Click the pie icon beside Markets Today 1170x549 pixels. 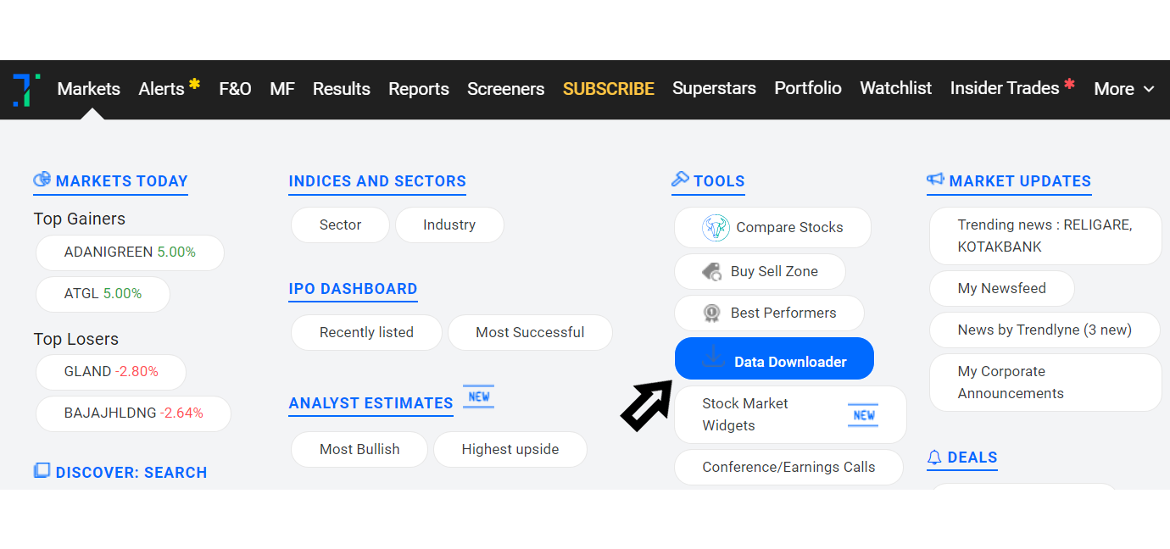click(x=42, y=180)
